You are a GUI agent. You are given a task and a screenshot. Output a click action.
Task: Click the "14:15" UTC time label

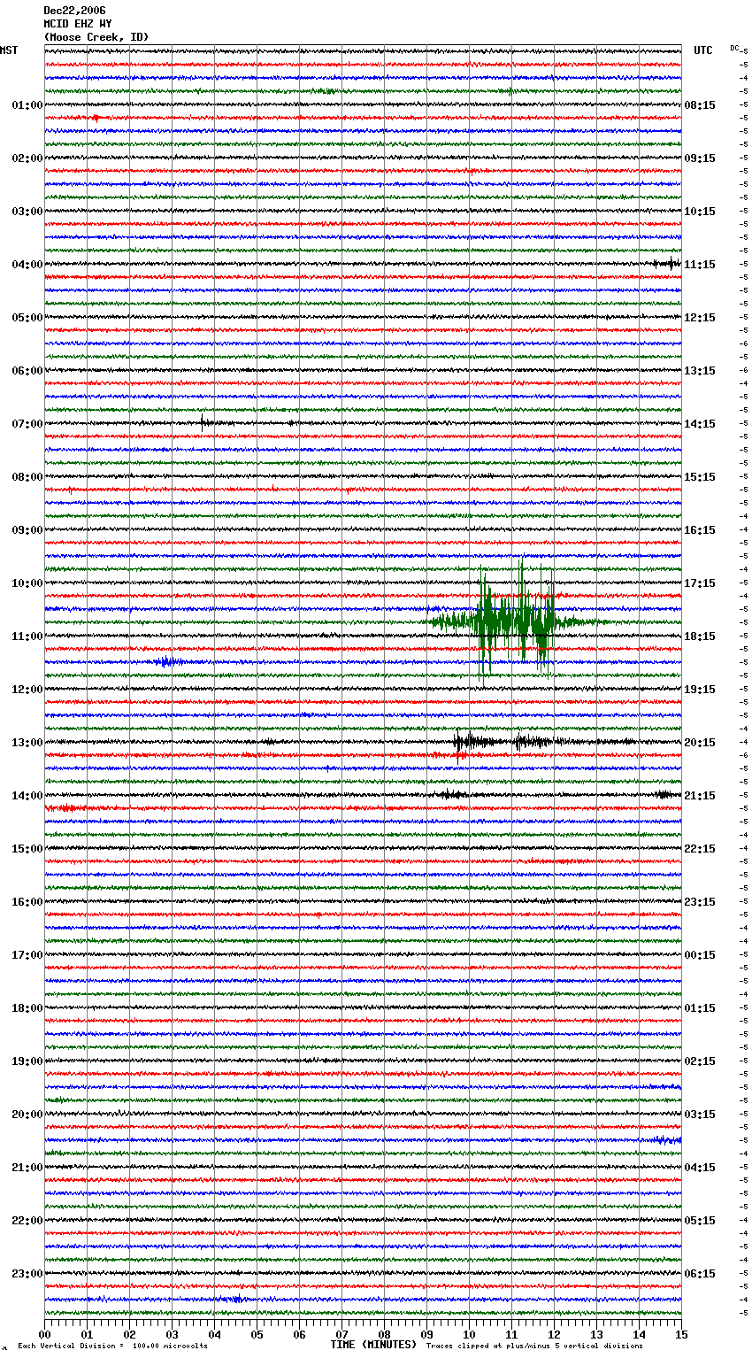700,424
